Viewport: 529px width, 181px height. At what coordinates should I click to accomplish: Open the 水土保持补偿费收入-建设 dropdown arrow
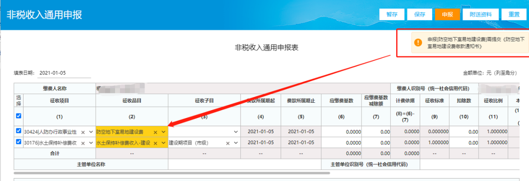pyautogui.click(x=164, y=143)
